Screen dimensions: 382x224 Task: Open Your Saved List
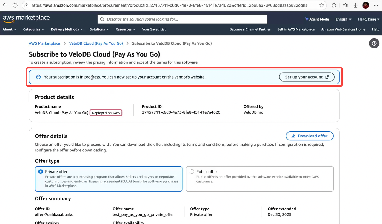click(x=154, y=29)
